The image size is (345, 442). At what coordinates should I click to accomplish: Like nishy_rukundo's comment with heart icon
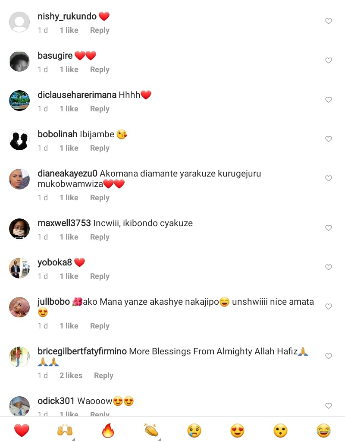click(328, 21)
